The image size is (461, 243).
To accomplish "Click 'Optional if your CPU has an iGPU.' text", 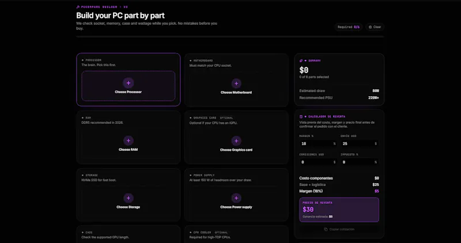I will (213, 123).
